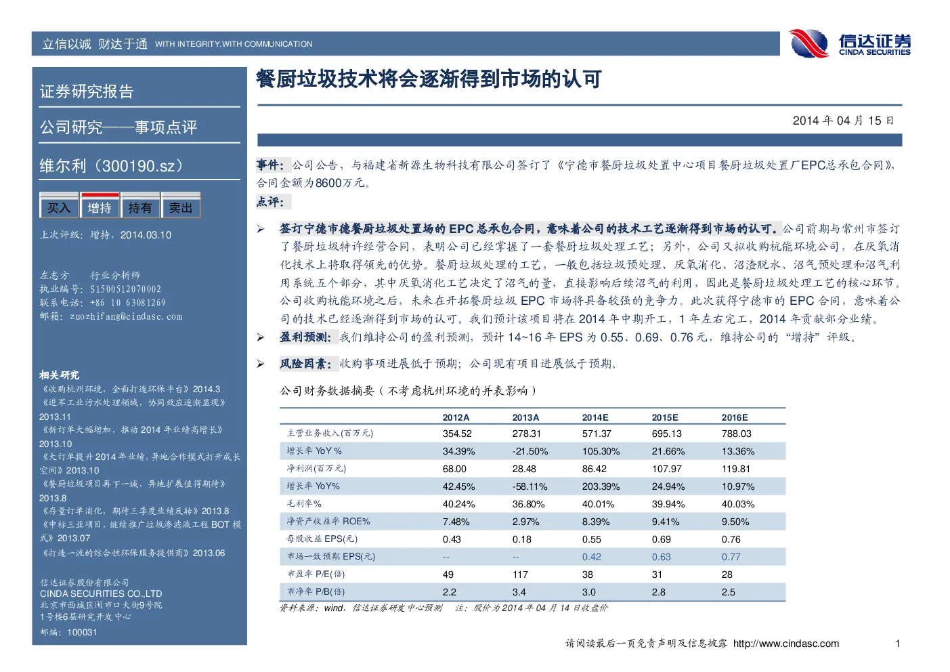Select the 增持 rating box

click(100, 207)
